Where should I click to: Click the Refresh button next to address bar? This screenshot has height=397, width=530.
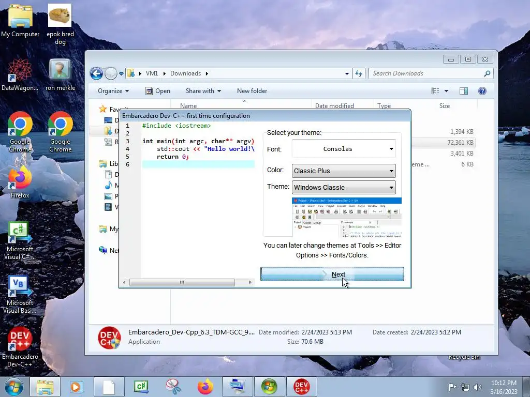pyautogui.click(x=359, y=73)
